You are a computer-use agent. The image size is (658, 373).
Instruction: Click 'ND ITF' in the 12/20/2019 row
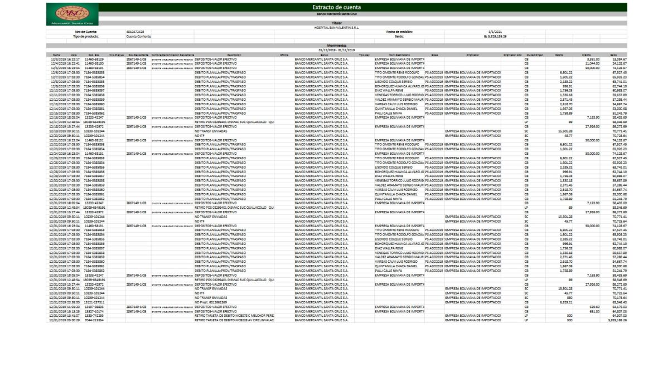[x=199, y=136]
